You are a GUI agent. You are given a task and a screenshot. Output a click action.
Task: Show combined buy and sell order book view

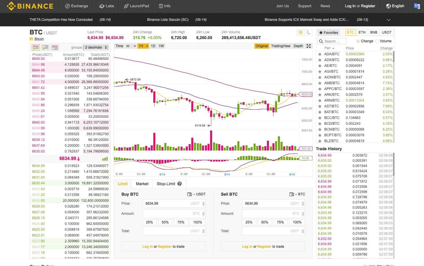pyautogui.click(x=36, y=47)
